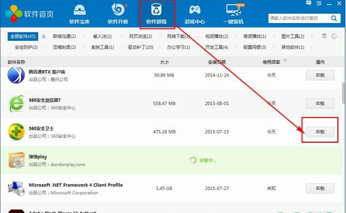
Task: Filter by 股票网银(3) category
Action: 254,47
